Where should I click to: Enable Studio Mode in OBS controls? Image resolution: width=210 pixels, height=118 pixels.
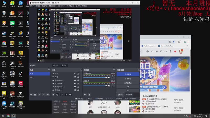click(128, 83)
